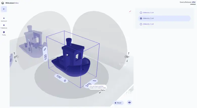Click the down arrow below right 0° rotation
Image resolution: width=197 pixels, height=108 pixels.
pos(127,61)
